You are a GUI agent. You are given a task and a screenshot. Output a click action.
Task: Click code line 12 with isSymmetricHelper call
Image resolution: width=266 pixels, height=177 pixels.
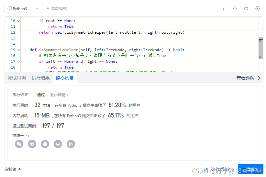pos(112,32)
